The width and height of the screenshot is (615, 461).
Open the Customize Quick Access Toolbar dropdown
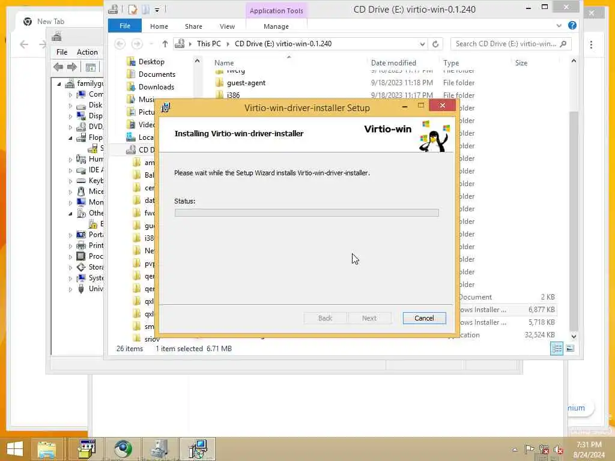tap(157, 10)
